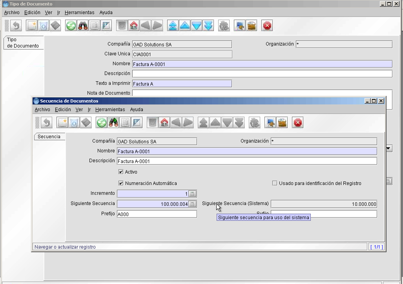Image resolution: width=403 pixels, height=284 pixels.
Task: Click the computer-with-arrow icon in Secuencia de Documentos toolbar
Action: click(x=270, y=123)
